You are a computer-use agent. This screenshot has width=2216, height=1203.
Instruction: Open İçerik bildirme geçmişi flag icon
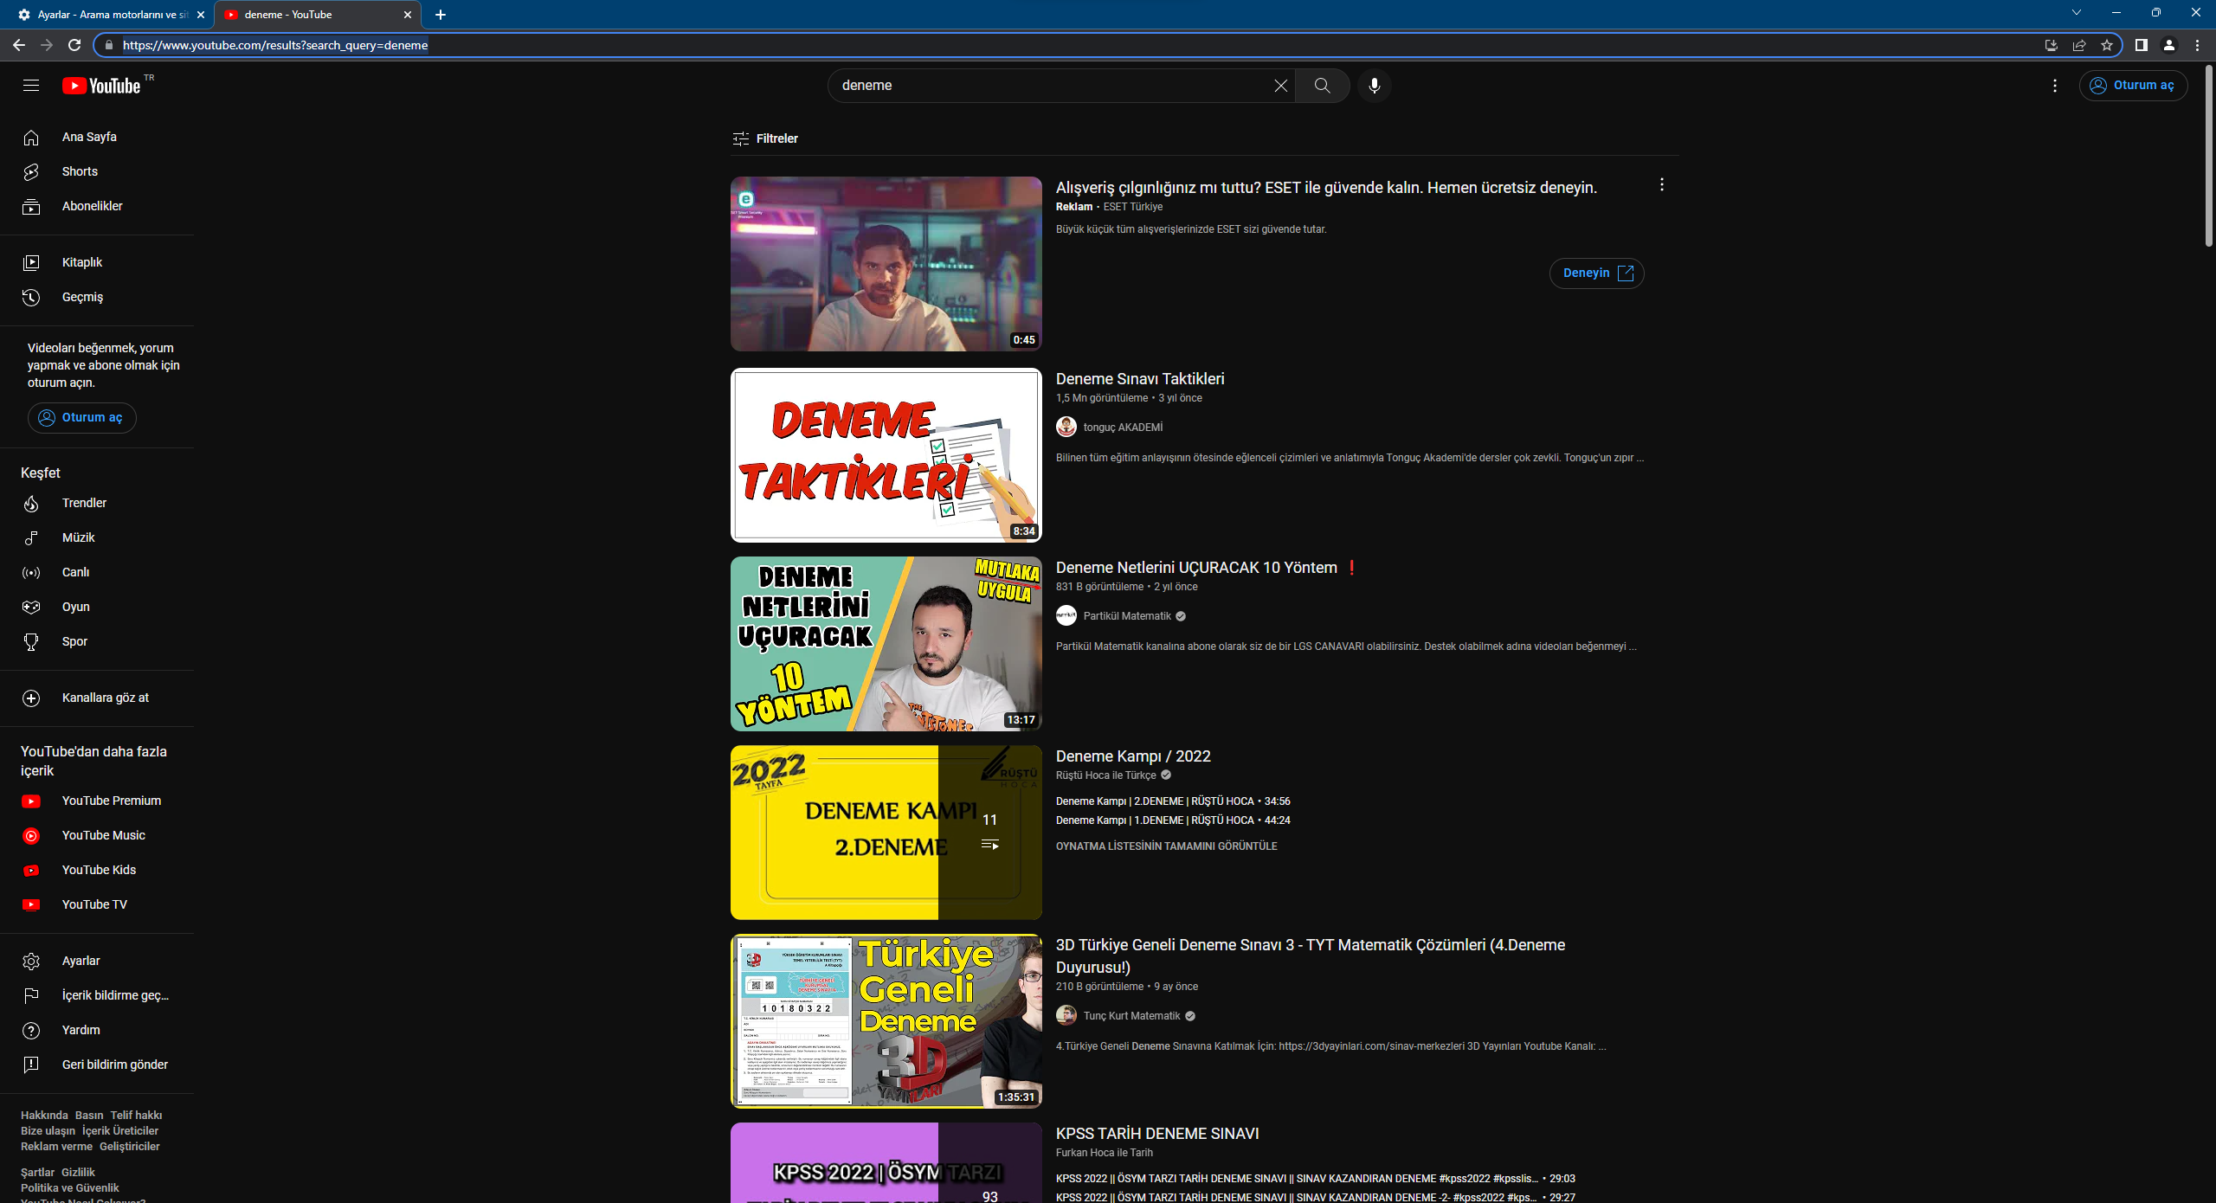click(x=31, y=996)
